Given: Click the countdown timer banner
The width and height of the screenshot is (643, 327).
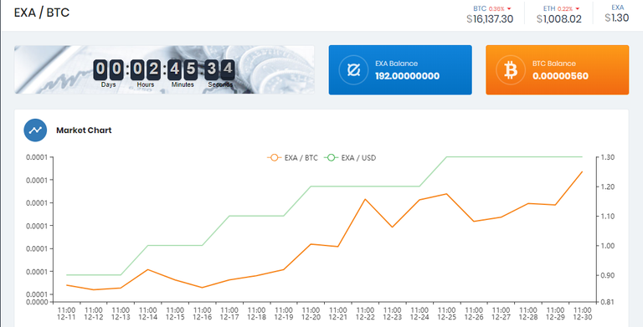Looking at the screenshot, I should (164, 69).
